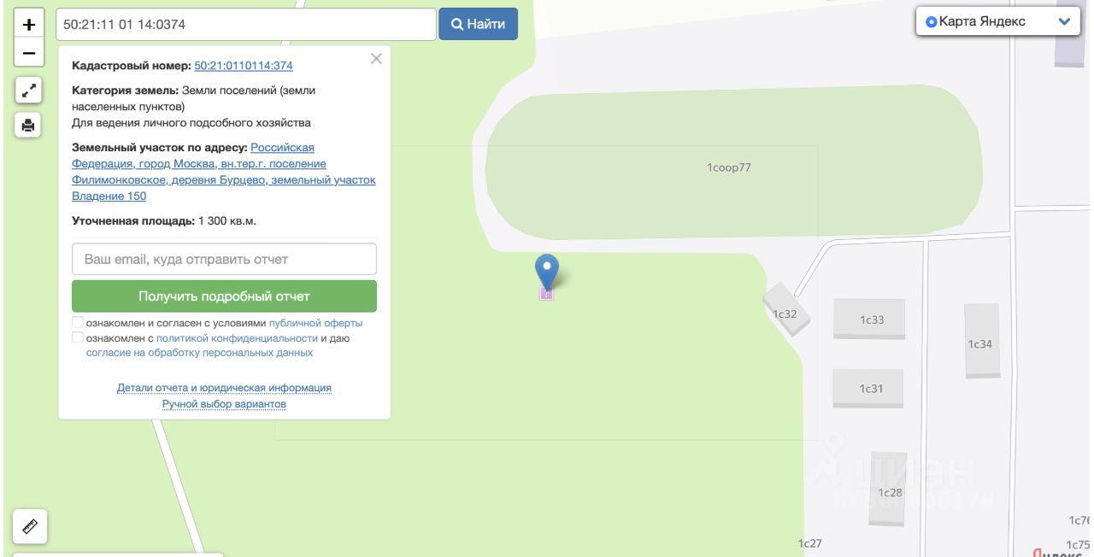Viewport: 1094px width, 557px height.
Task: Open Ручной выбор вариантов link
Action: 224,404
